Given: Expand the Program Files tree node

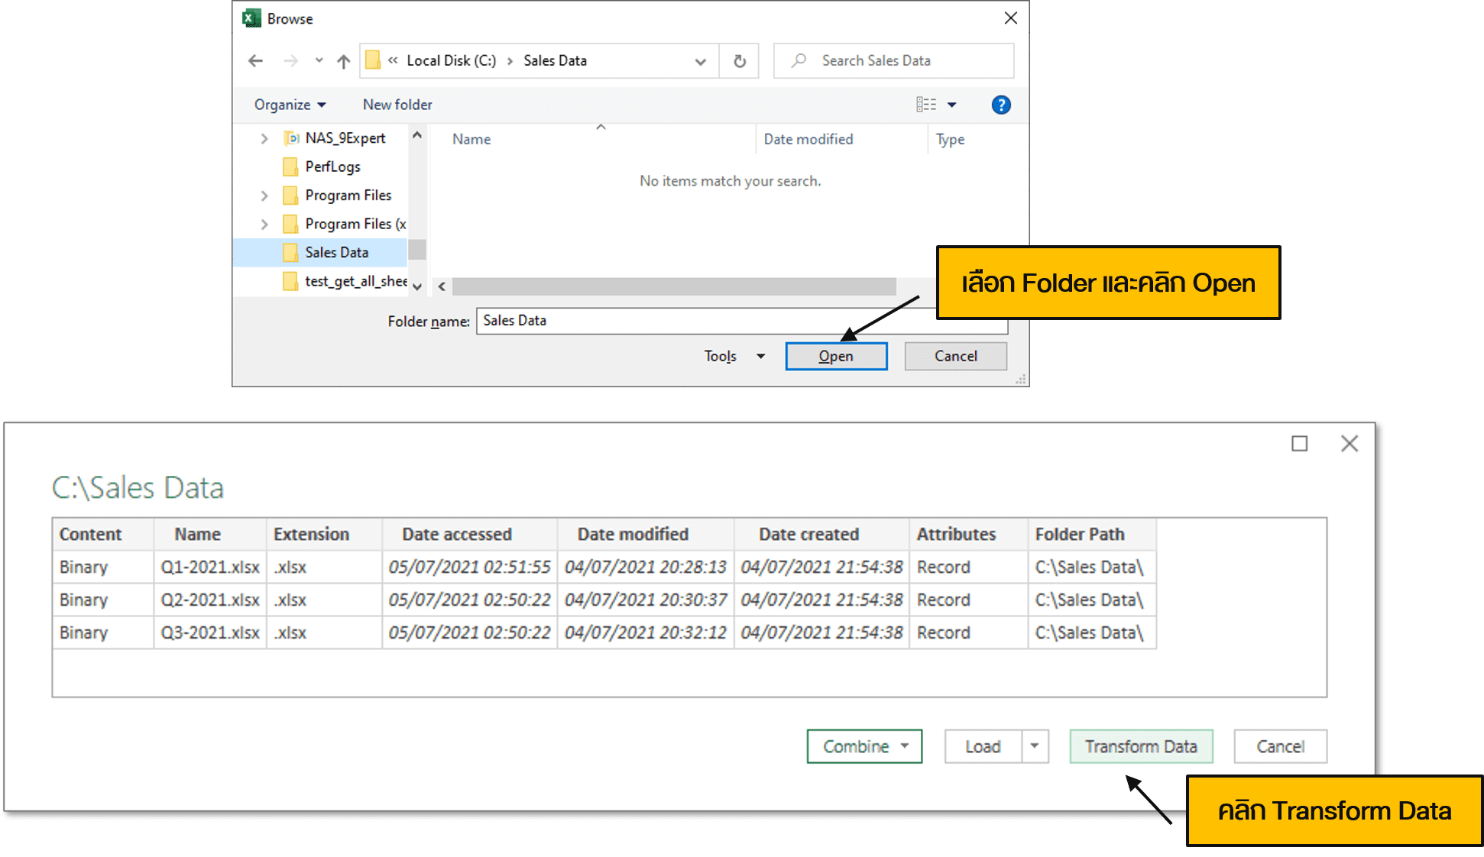Looking at the screenshot, I should coord(264,195).
